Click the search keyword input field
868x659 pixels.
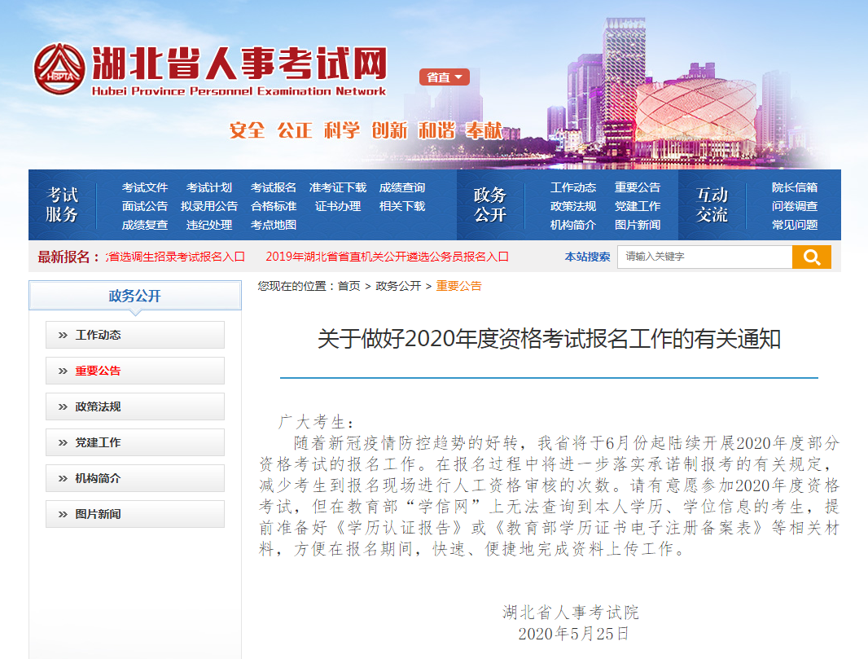(x=704, y=257)
